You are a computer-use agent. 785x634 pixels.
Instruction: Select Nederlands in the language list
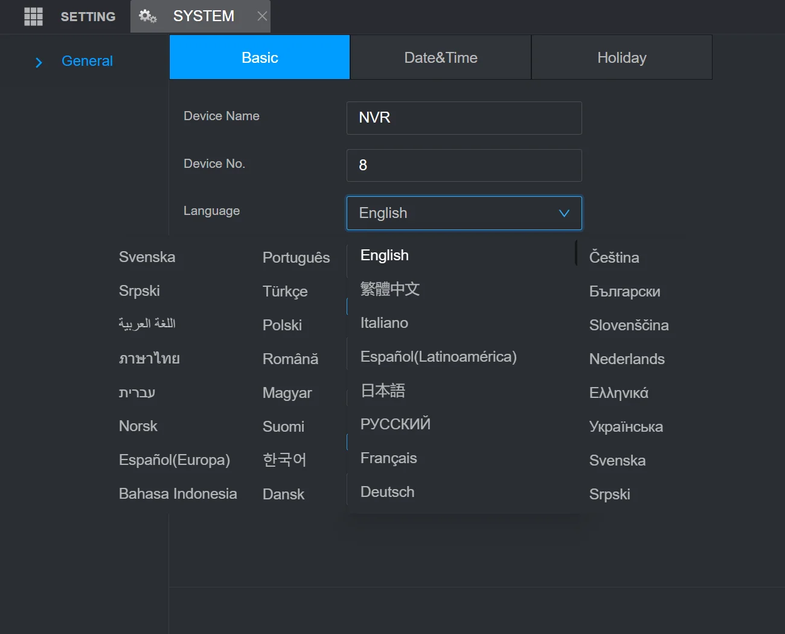tap(626, 359)
